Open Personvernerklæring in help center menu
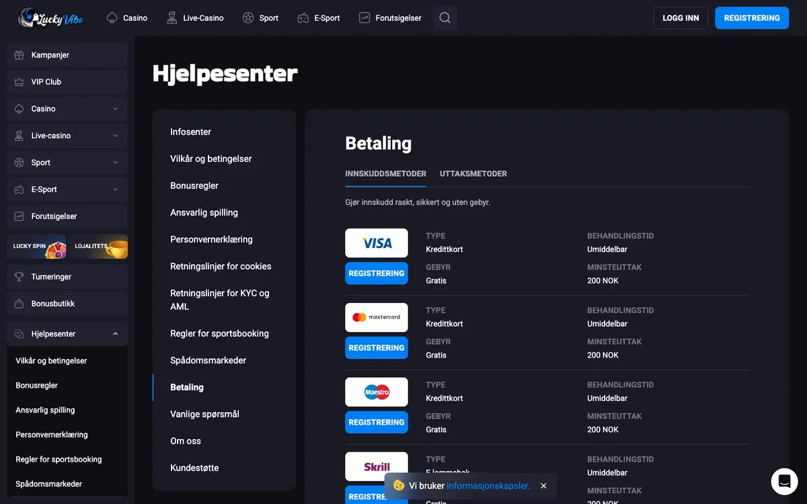Viewport: 807px width, 504px height. coord(212,239)
